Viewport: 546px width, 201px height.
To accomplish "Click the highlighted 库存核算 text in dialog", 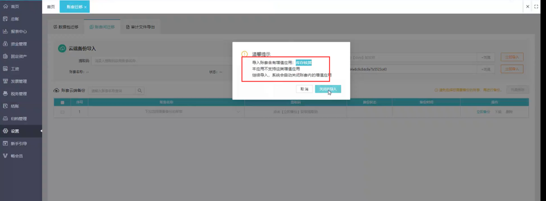I will point(304,63).
